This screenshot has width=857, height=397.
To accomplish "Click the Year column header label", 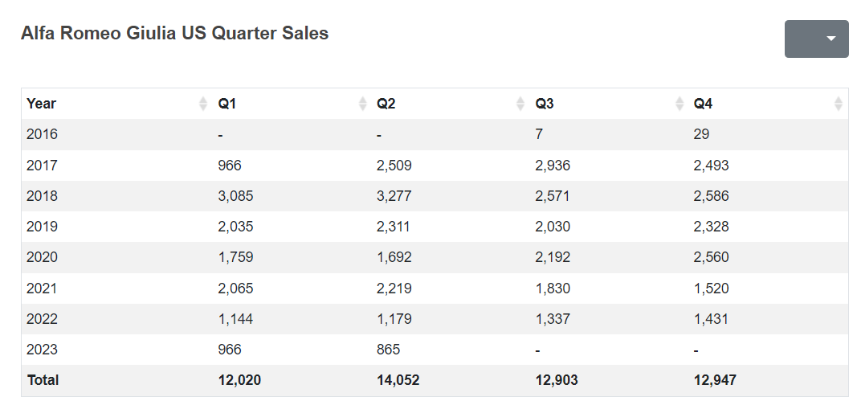I will coord(41,104).
